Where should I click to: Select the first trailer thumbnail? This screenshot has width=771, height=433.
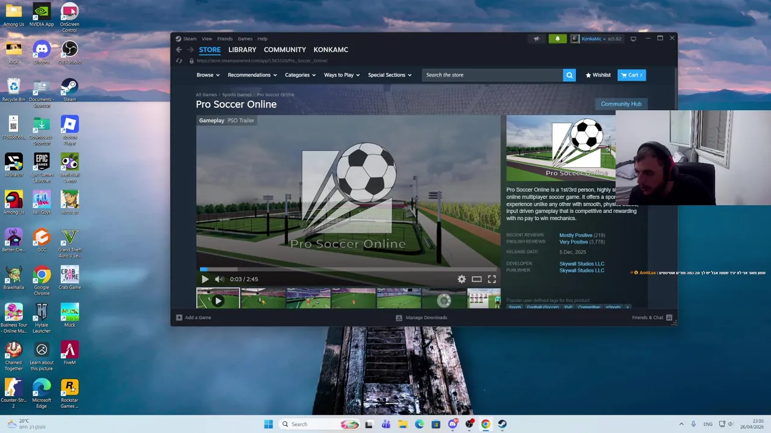[x=218, y=299]
